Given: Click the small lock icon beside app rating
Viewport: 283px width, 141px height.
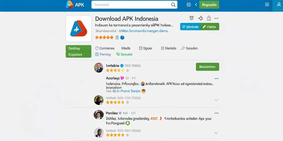Looking at the screenshot, I should [117, 37].
